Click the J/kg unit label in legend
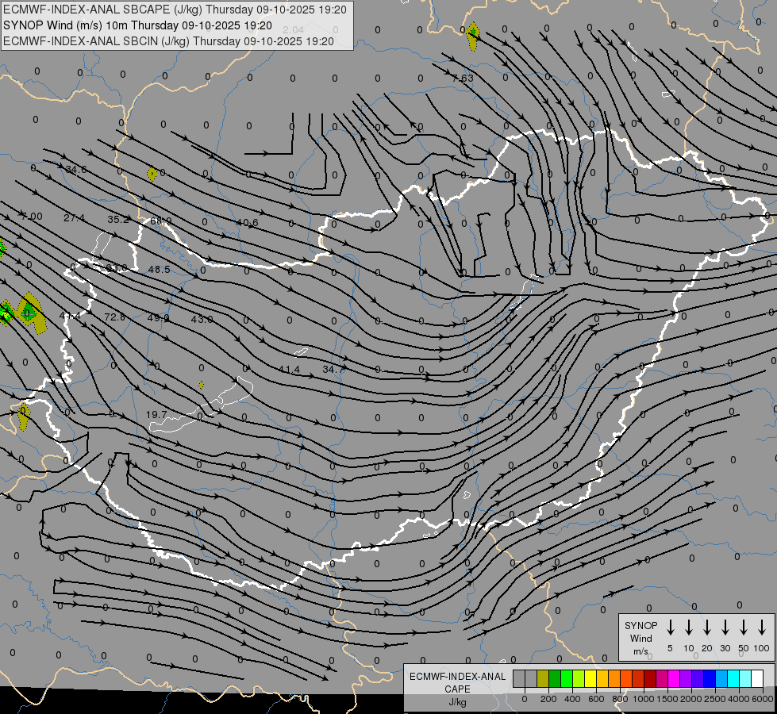 (457, 702)
